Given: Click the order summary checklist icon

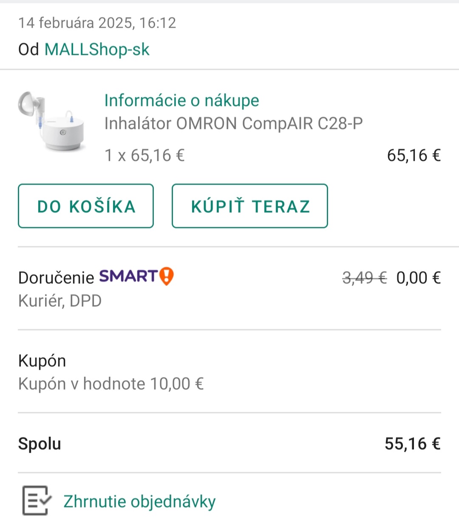Looking at the screenshot, I should coord(36,501).
